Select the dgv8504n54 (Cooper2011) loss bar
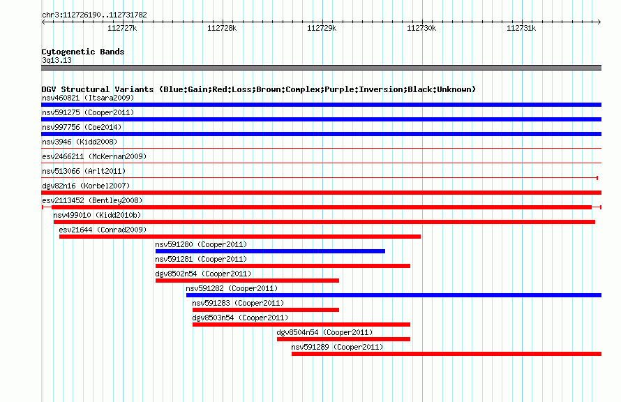 coord(343,339)
